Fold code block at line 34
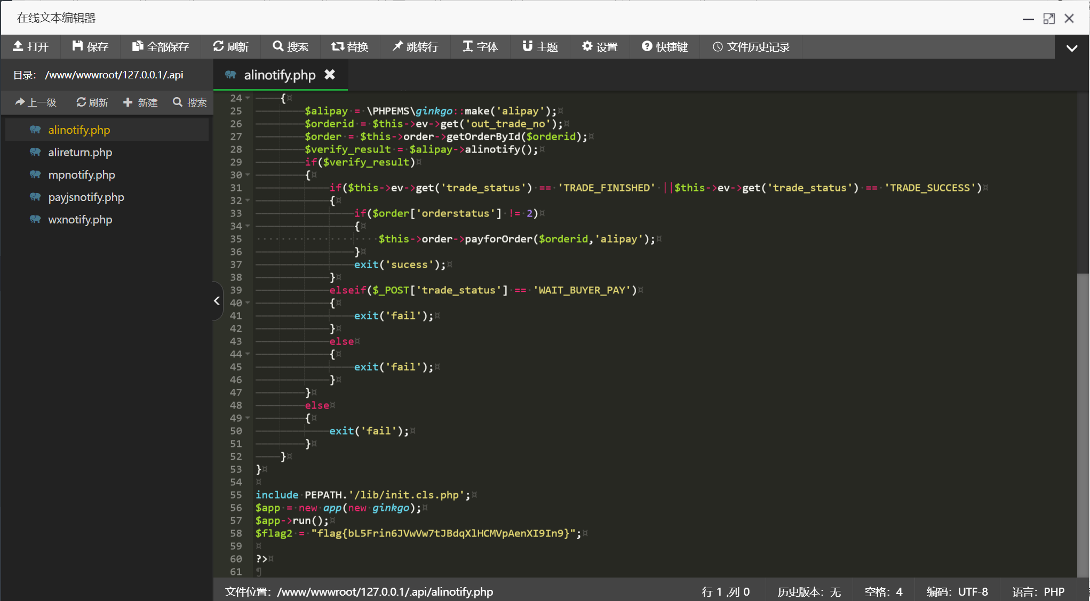The width and height of the screenshot is (1090, 601). pyautogui.click(x=248, y=226)
